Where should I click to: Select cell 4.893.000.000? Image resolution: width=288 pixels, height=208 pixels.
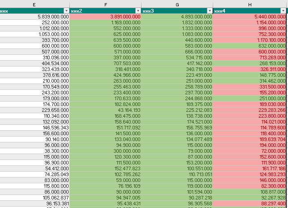(177, 17)
